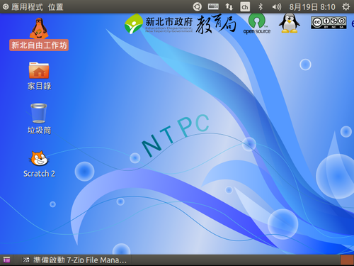This screenshot has width=354, height=266.
Task: Select the 垃圾筒 trash can icon
Action: click(39, 113)
